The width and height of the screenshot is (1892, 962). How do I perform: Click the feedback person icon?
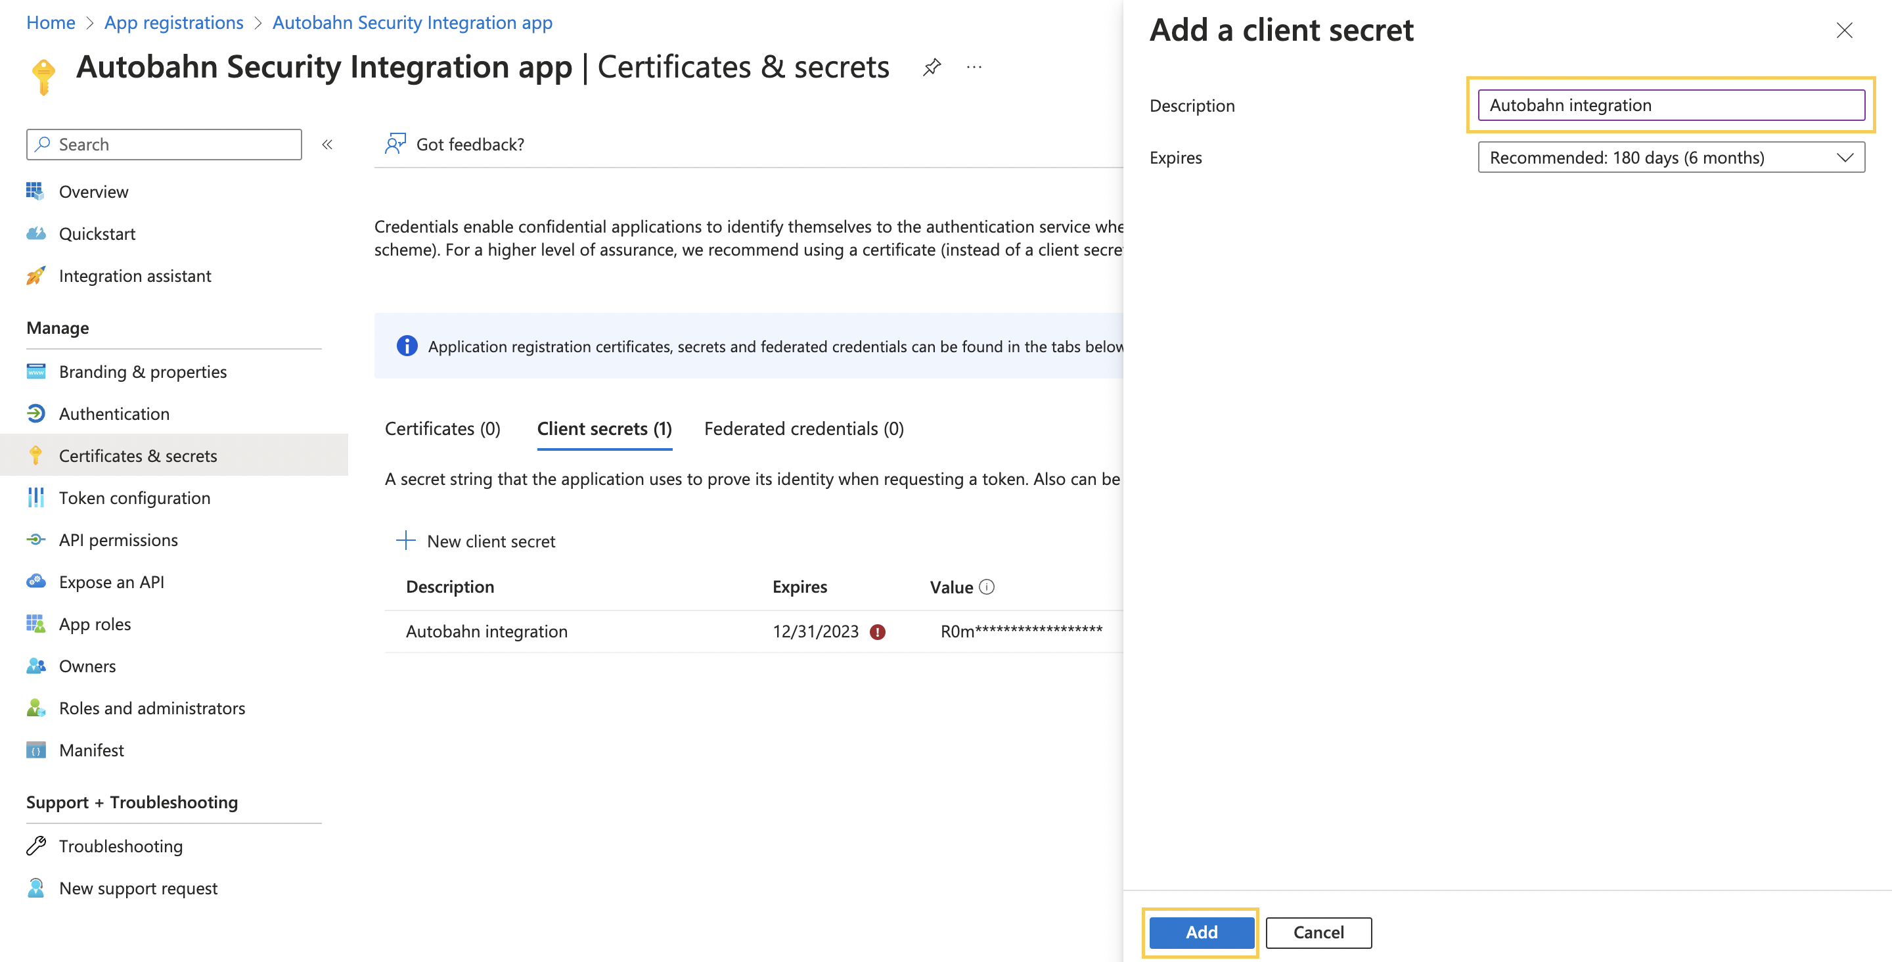(395, 144)
